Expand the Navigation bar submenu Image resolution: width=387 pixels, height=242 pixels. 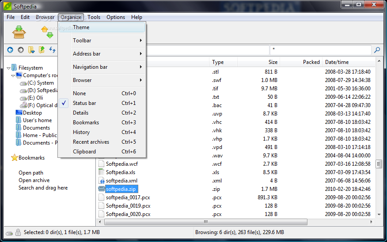(x=102, y=67)
